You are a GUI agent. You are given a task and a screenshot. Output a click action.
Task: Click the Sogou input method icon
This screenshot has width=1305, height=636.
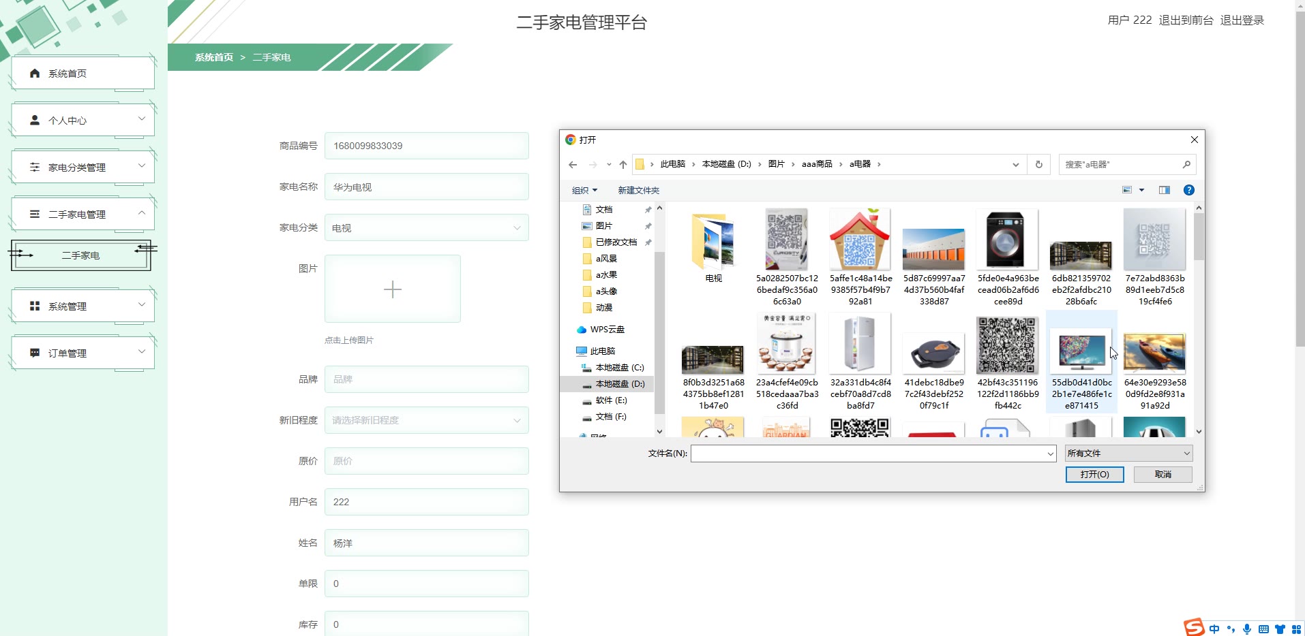1194,627
